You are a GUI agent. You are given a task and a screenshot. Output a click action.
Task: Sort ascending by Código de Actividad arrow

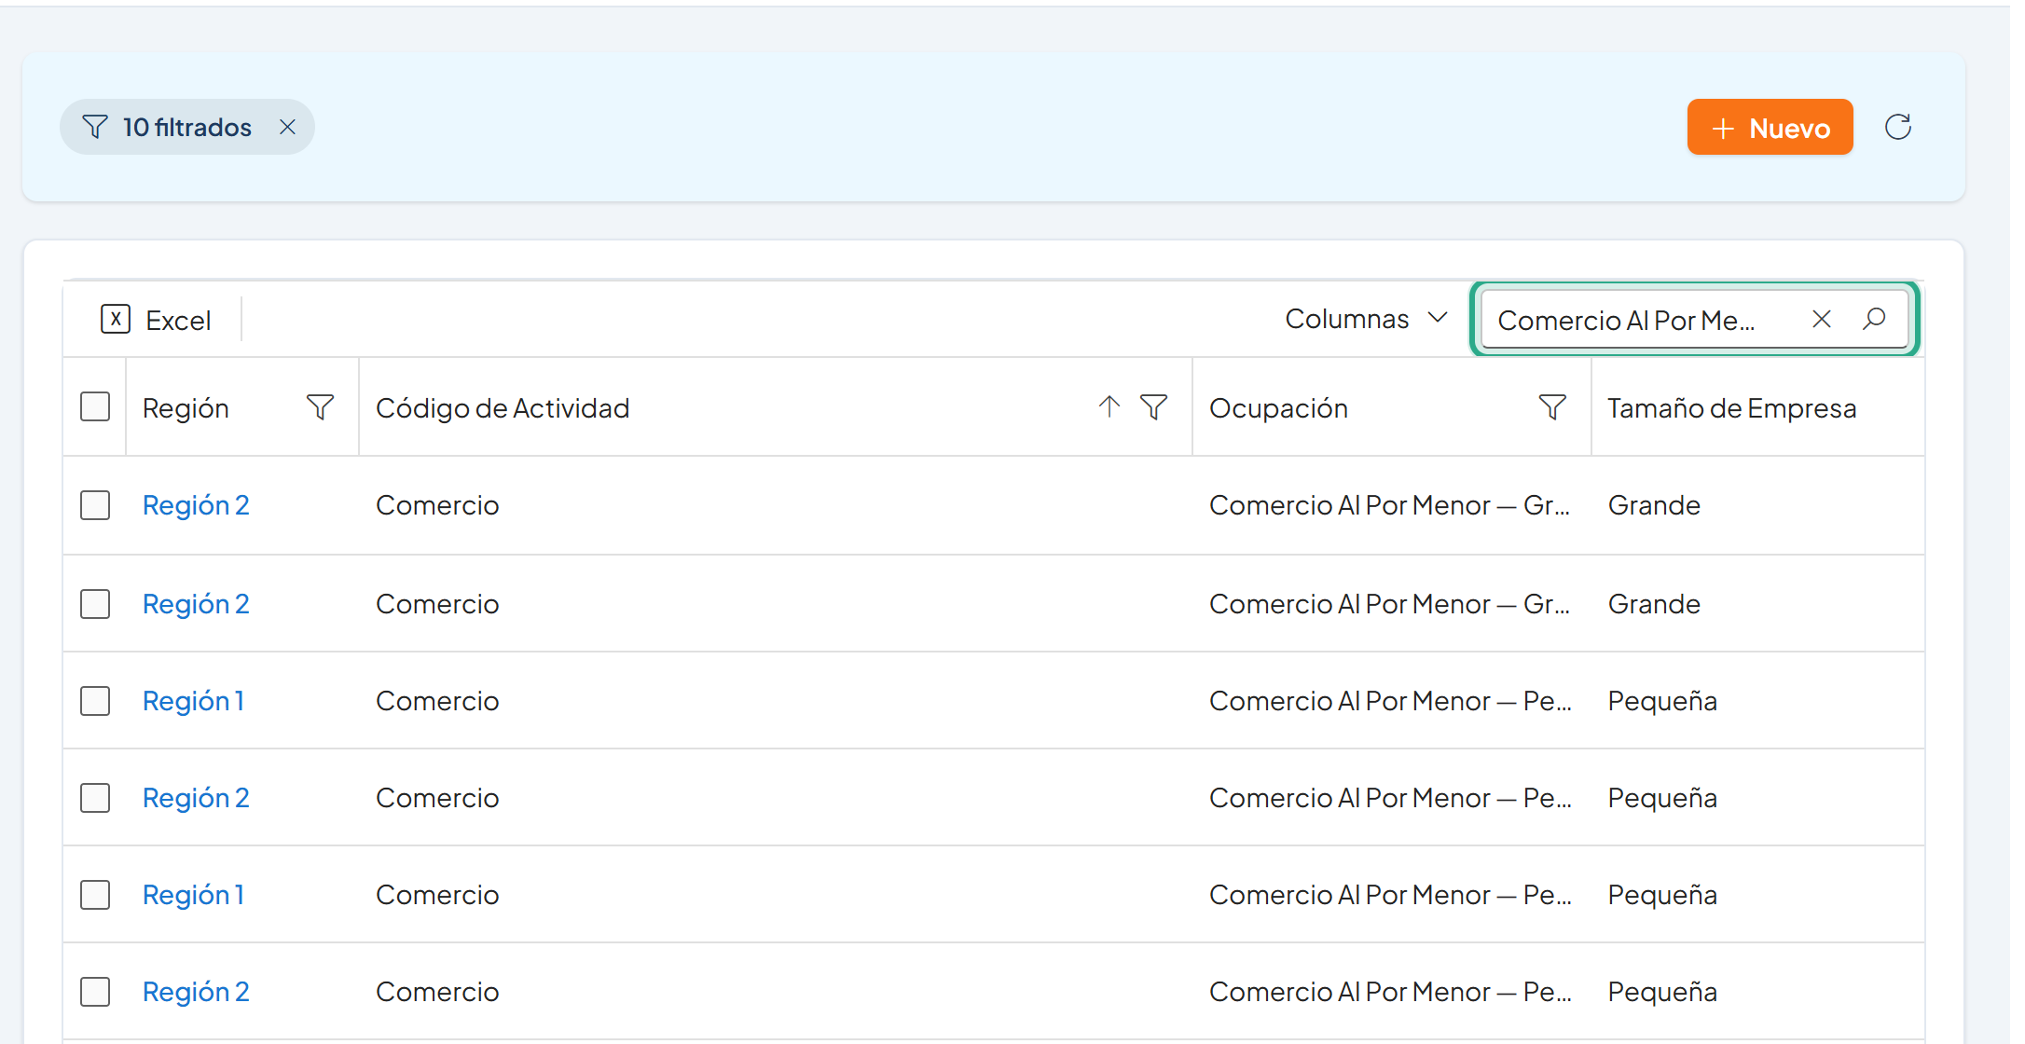click(x=1109, y=406)
